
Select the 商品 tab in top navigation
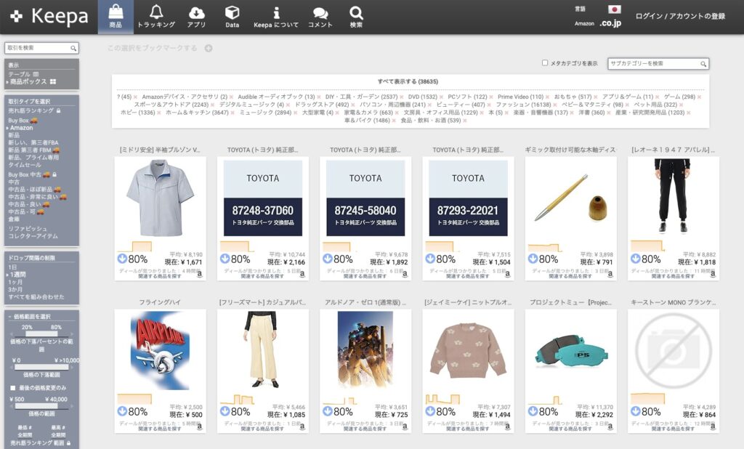116,17
